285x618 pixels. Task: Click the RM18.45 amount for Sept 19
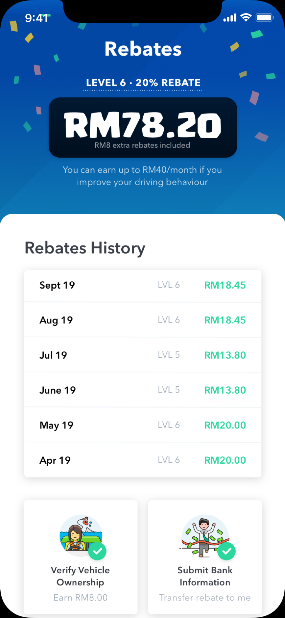(x=225, y=285)
